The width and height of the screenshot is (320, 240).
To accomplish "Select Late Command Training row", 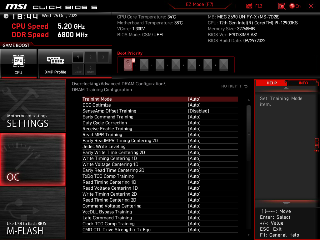I will click(160, 218).
